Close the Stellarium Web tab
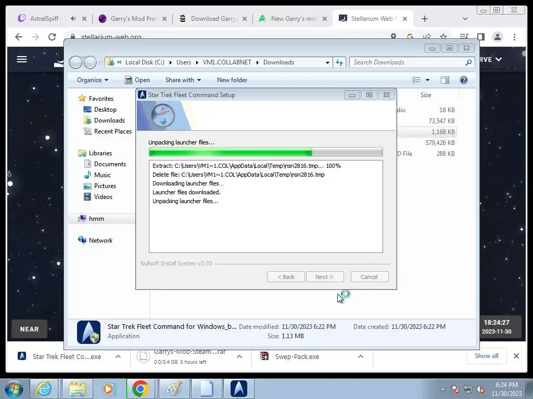 coord(405,19)
